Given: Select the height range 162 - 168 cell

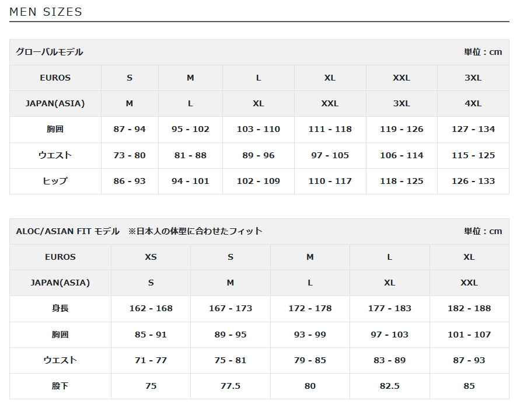Looking at the screenshot, I should pos(151,308).
